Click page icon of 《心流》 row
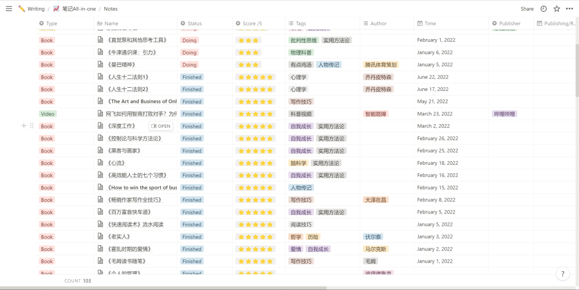Image resolution: width=579 pixels, height=290 pixels. [x=100, y=163]
